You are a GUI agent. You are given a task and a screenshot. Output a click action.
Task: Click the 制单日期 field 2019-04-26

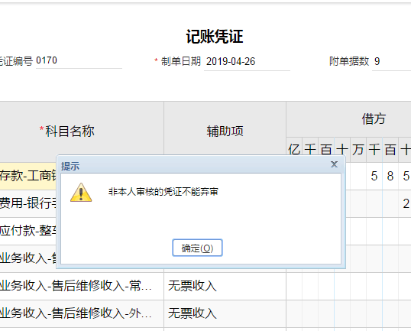pos(247,62)
